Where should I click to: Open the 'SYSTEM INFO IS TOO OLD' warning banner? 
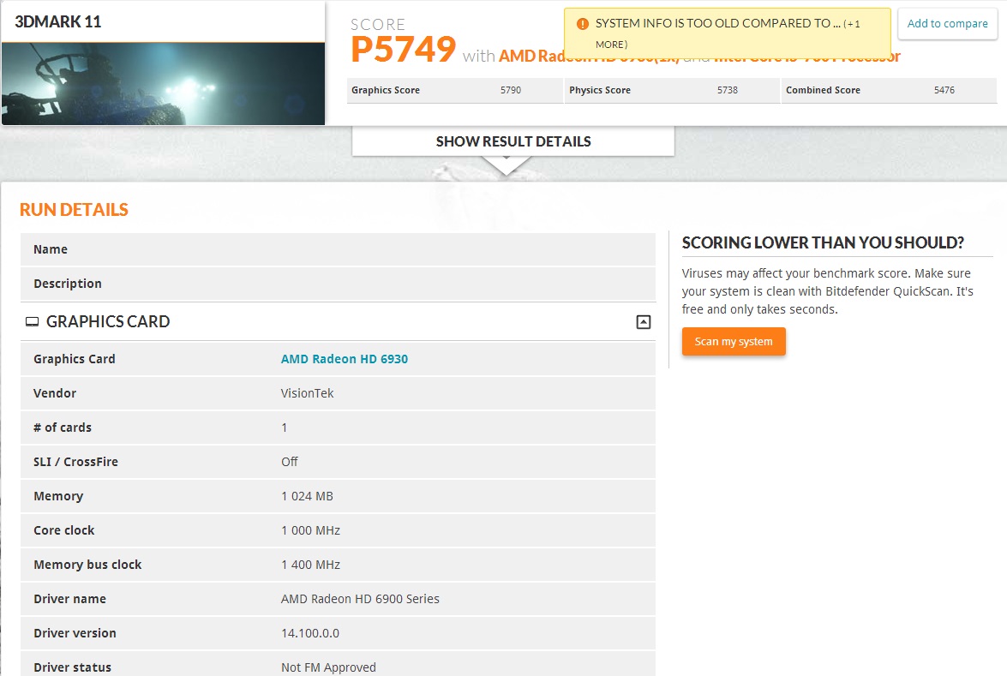click(x=727, y=33)
